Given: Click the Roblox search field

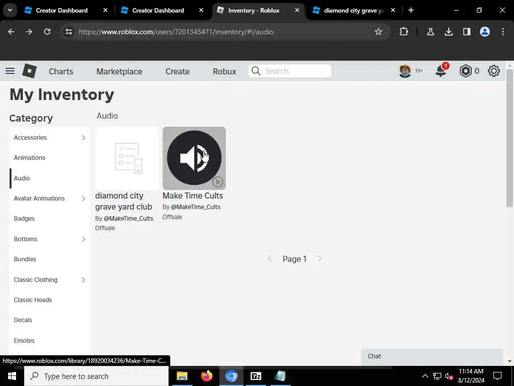Looking at the screenshot, I should point(290,71).
